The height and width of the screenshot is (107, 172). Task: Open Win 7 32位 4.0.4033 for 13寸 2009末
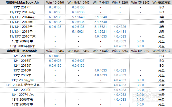tap(120, 75)
